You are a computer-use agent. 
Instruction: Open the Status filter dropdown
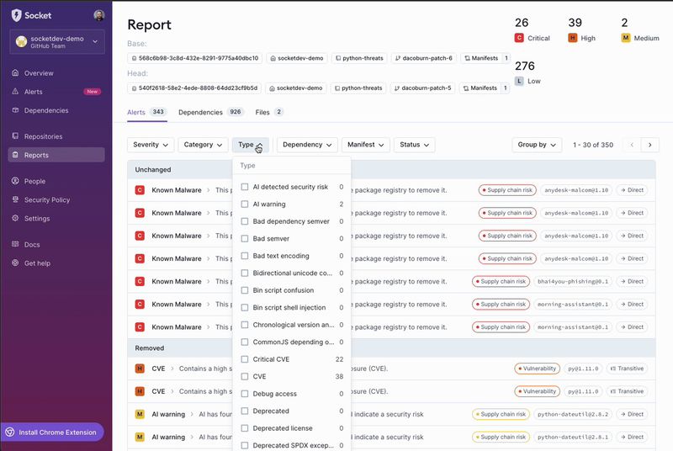414,145
